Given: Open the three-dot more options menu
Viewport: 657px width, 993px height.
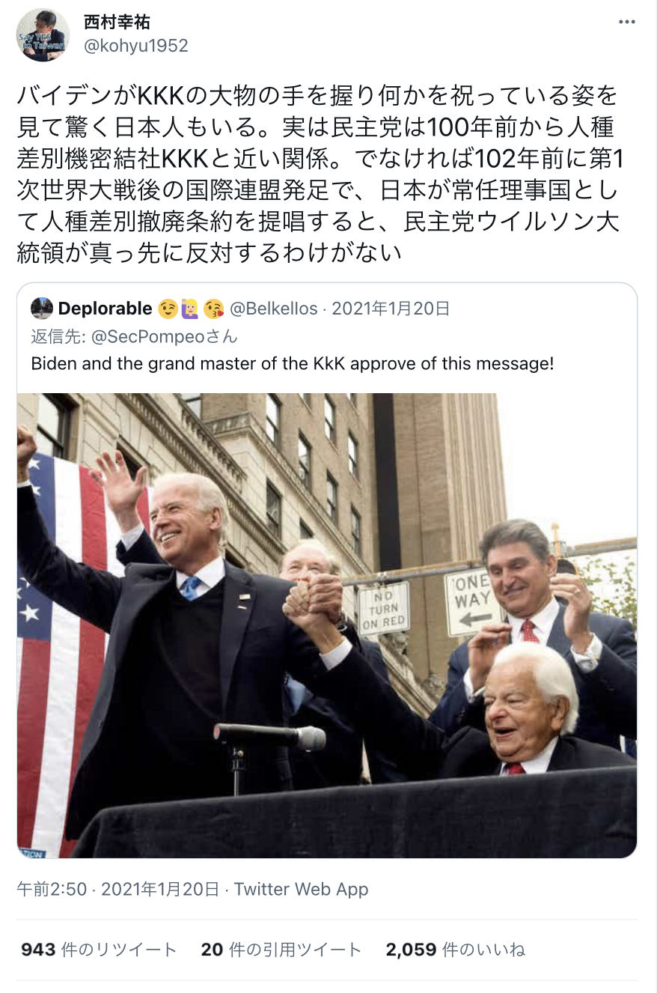Looking at the screenshot, I should (x=626, y=22).
